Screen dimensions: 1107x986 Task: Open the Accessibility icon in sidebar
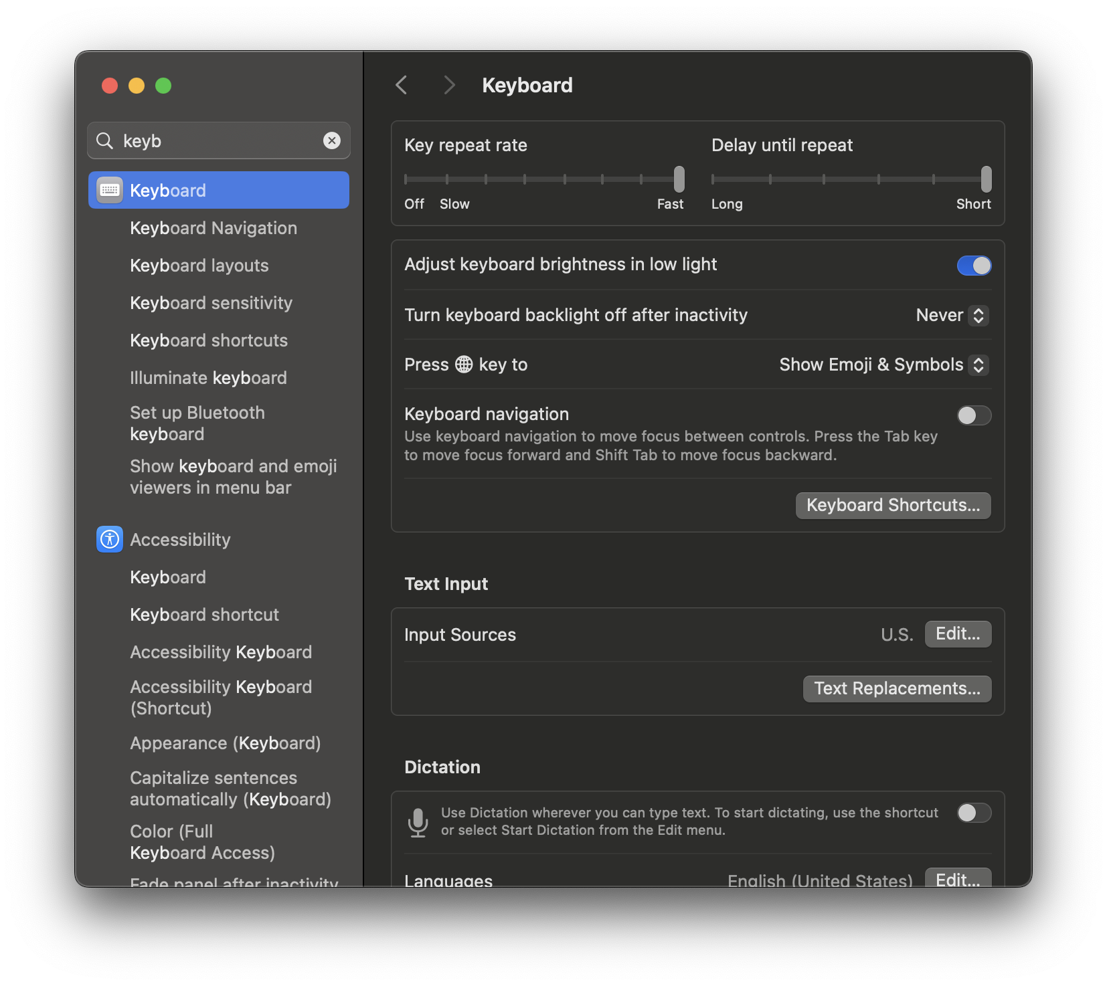[x=110, y=539]
